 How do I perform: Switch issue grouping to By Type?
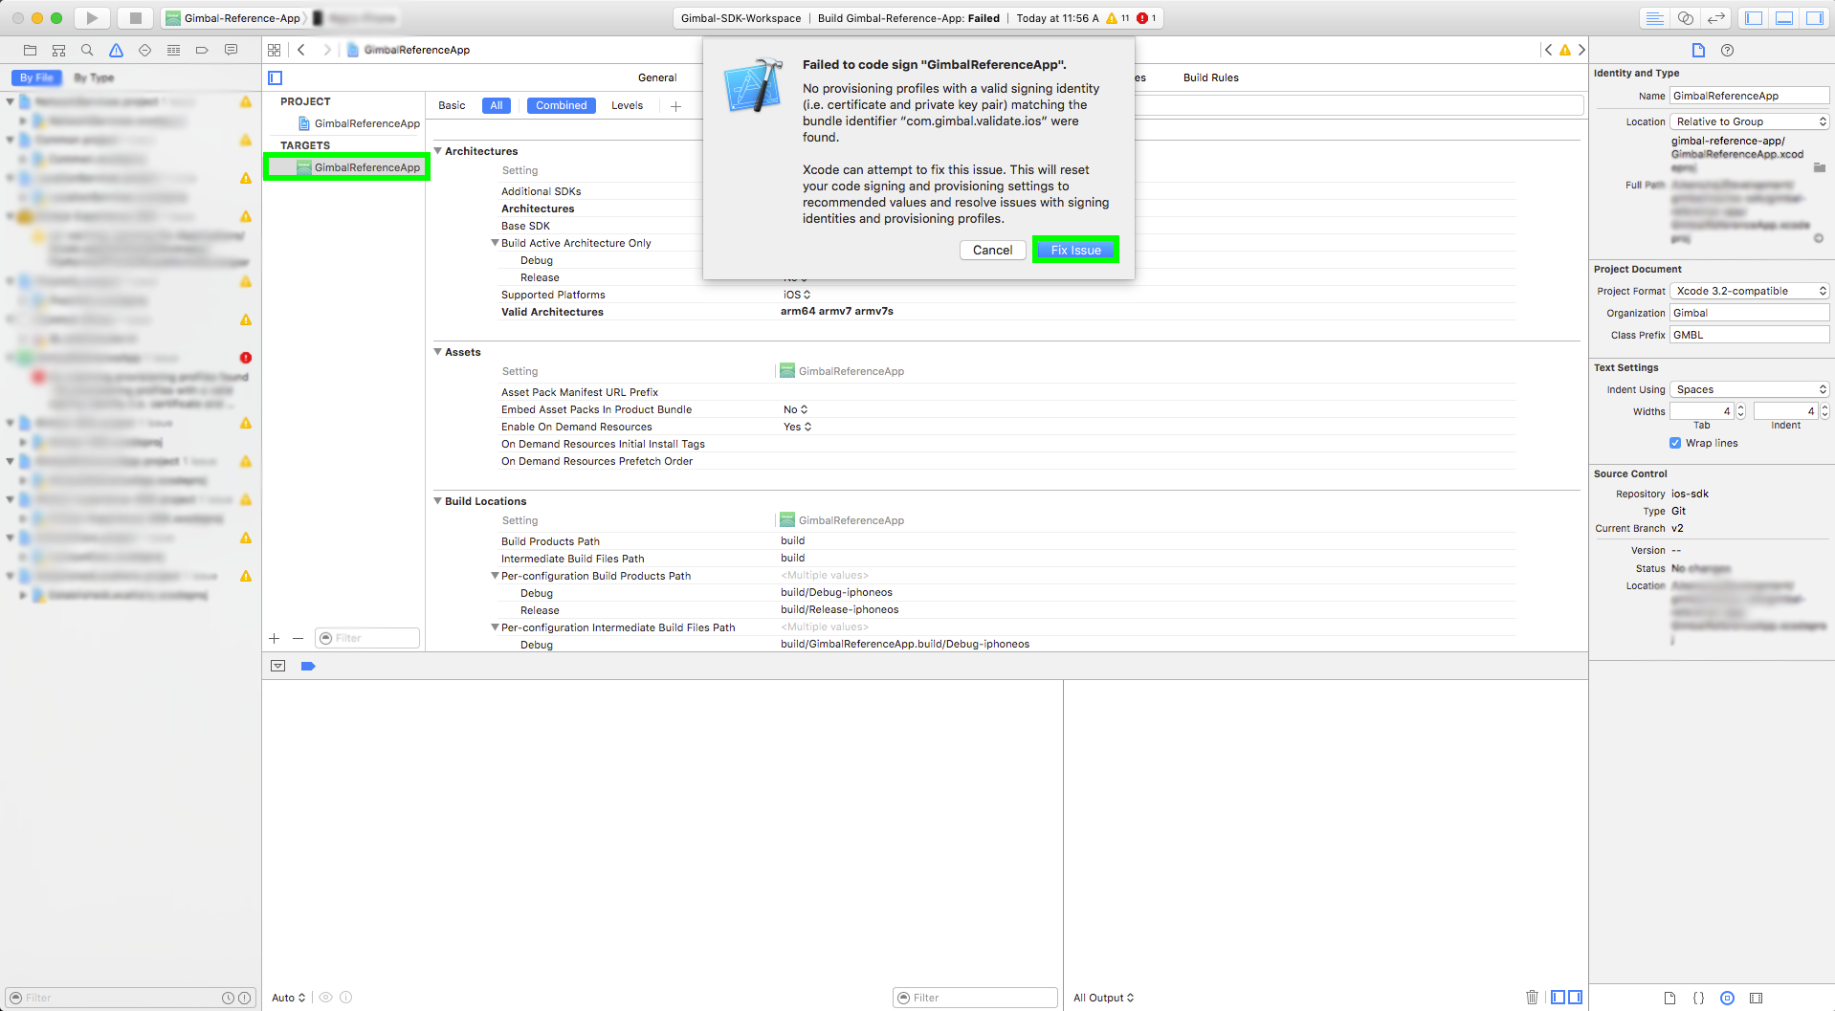pos(94,77)
